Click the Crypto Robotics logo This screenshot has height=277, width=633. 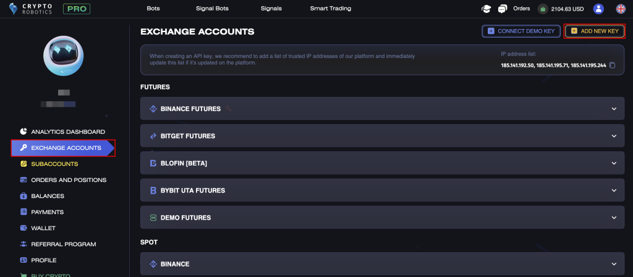pyautogui.click(x=31, y=9)
